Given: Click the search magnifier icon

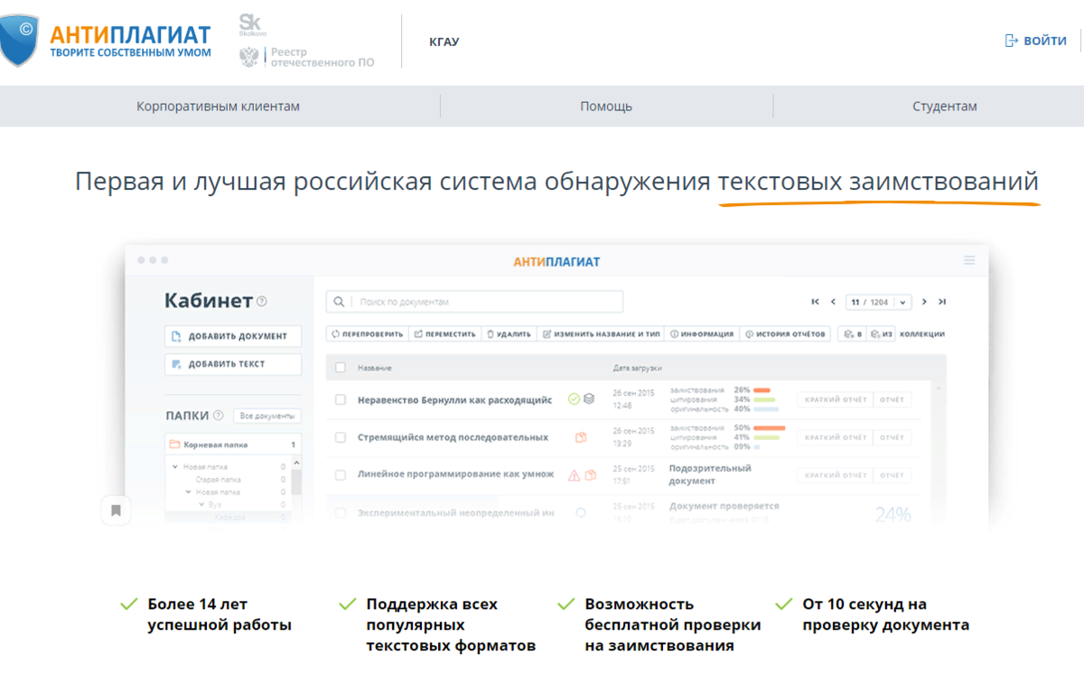Looking at the screenshot, I should pos(340,302).
